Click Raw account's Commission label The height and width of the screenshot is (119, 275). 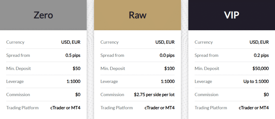point(112,95)
